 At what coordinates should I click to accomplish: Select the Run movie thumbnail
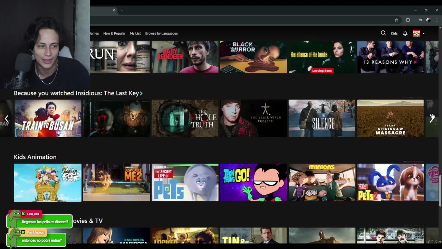pos(120,57)
